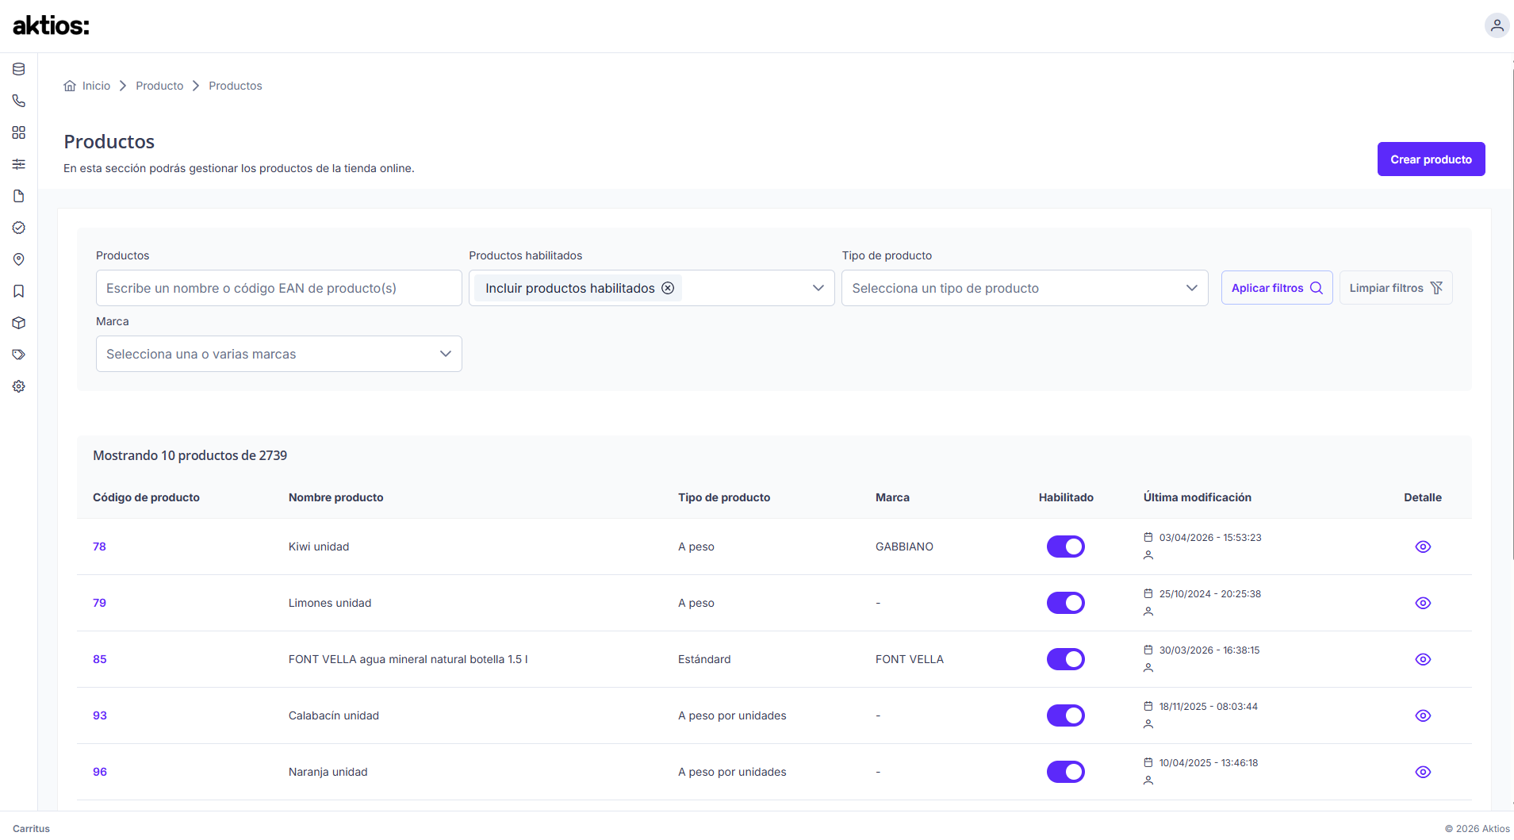This screenshot has height=840, width=1514.
Task: Open the user profile avatar icon
Action: click(1497, 25)
